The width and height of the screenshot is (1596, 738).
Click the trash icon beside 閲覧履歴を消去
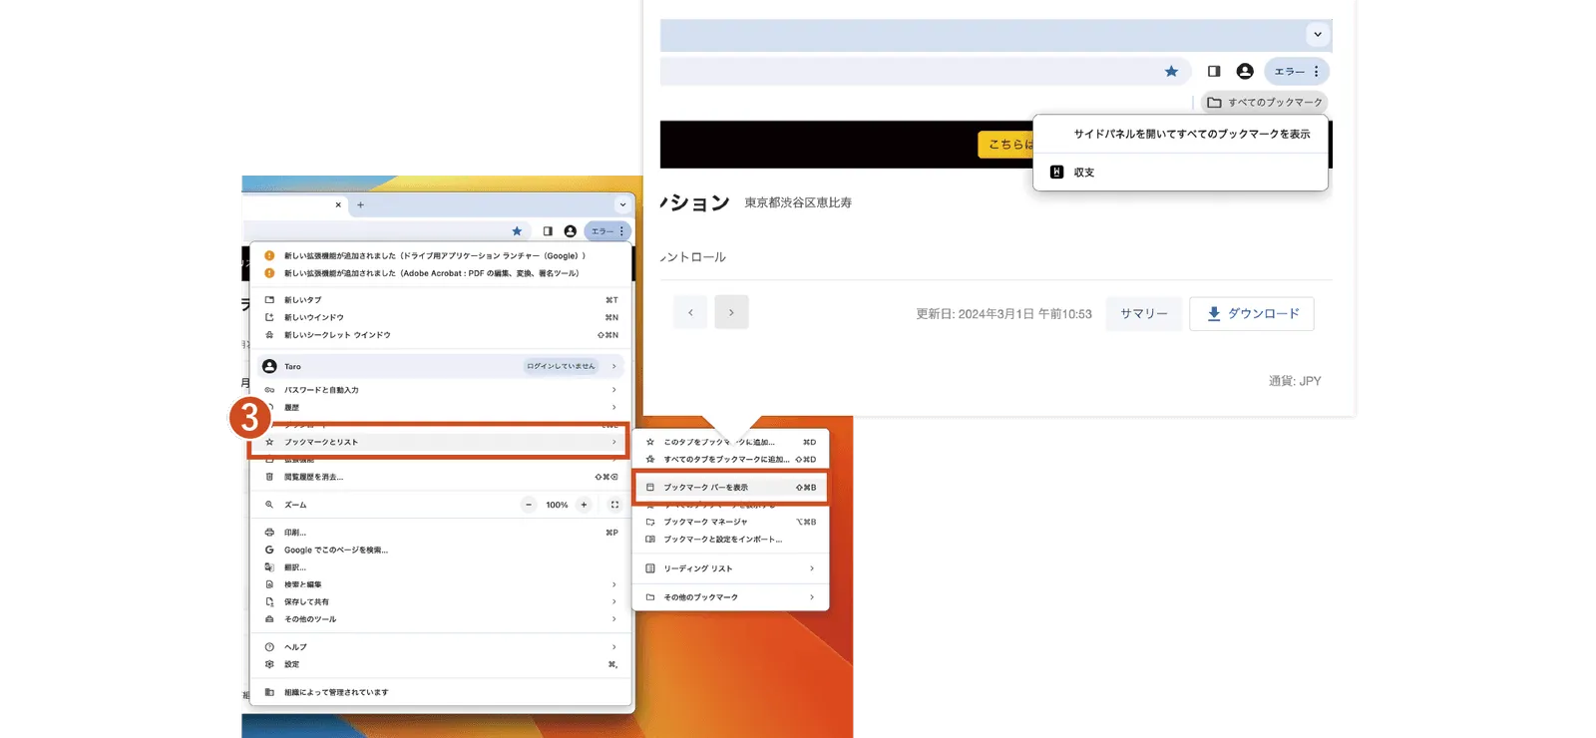pos(269,477)
